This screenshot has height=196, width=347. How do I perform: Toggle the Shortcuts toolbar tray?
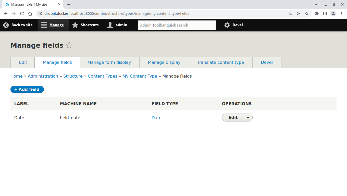[85, 25]
